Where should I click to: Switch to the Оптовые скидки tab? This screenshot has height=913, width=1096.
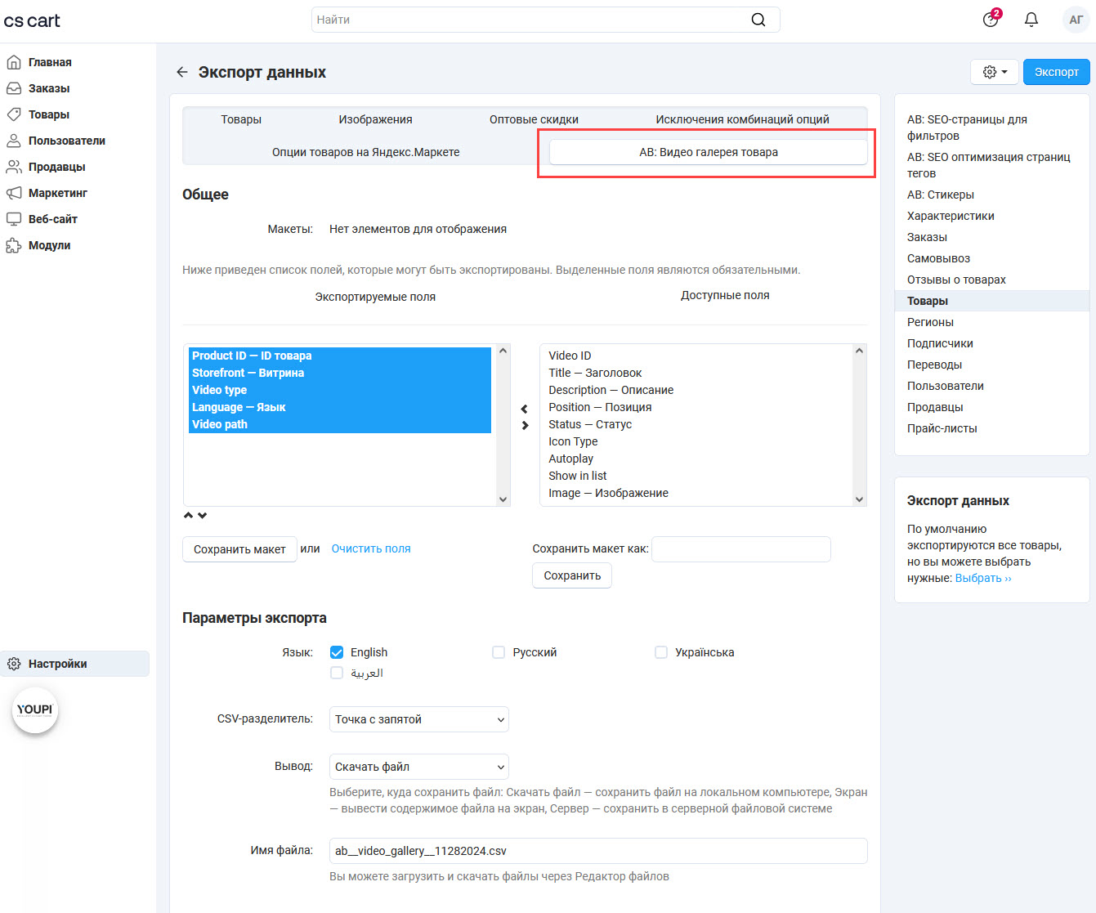tap(534, 119)
